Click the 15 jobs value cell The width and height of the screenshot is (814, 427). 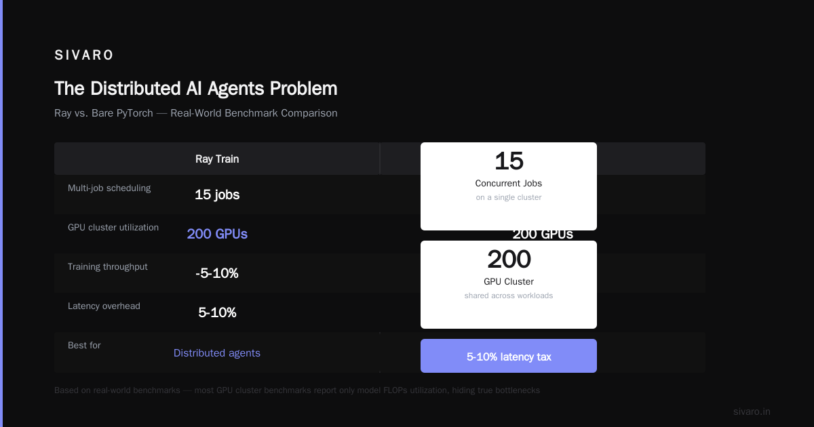[x=217, y=195]
